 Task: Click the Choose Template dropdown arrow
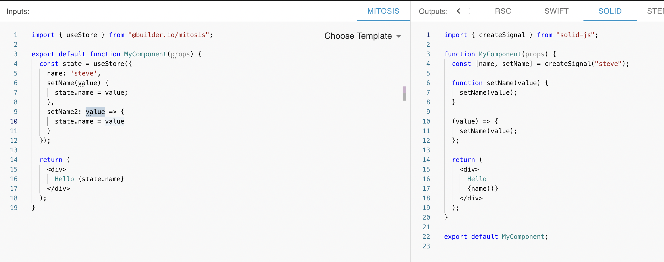(399, 36)
